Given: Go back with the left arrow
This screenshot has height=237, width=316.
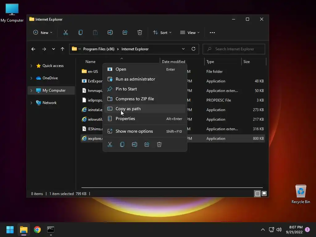Looking at the screenshot, I should pyautogui.click(x=33, y=49).
